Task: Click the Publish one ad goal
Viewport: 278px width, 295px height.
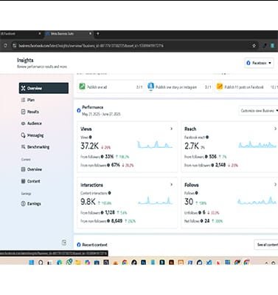Action: coord(111,87)
